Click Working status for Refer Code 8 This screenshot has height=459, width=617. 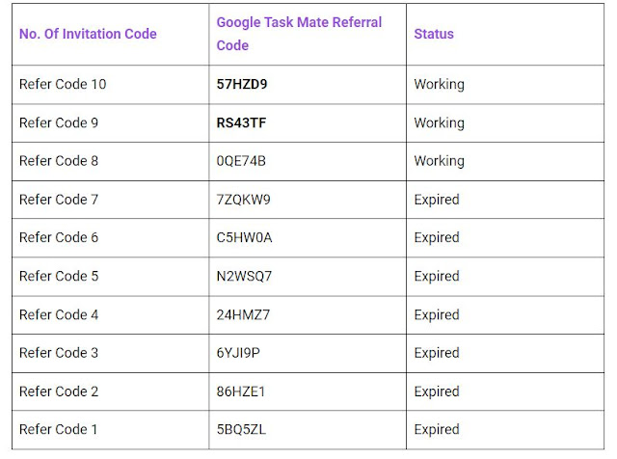pos(440,161)
